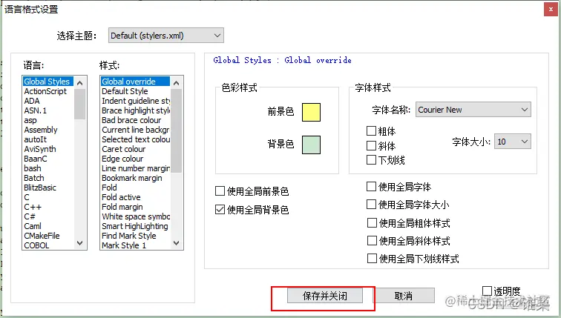Select autoIt in language list
Screen dimensions: 561x318
(x=48, y=139)
